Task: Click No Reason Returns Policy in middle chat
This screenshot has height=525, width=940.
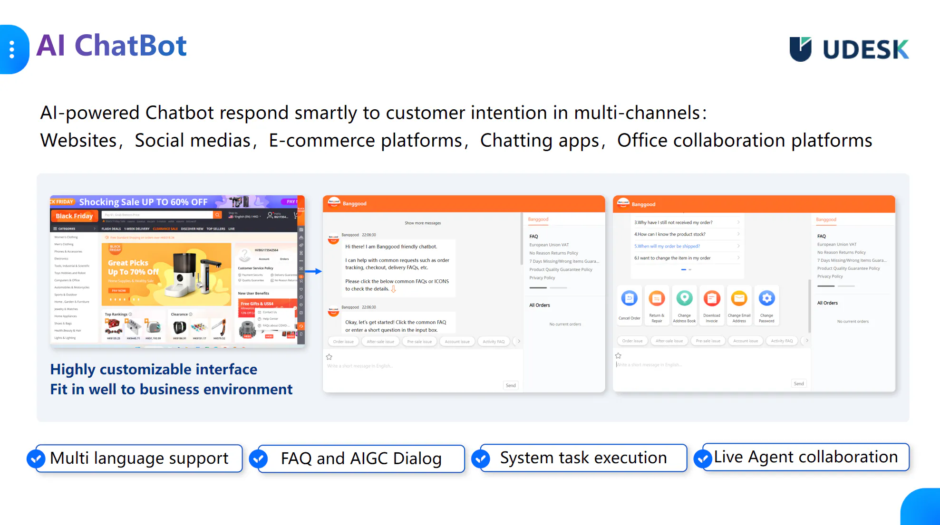Action: (554, 253)
